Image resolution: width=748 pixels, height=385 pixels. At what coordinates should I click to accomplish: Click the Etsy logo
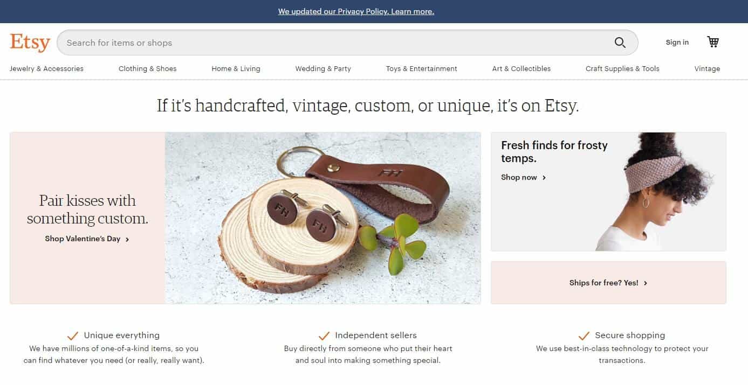coord(30,43)
